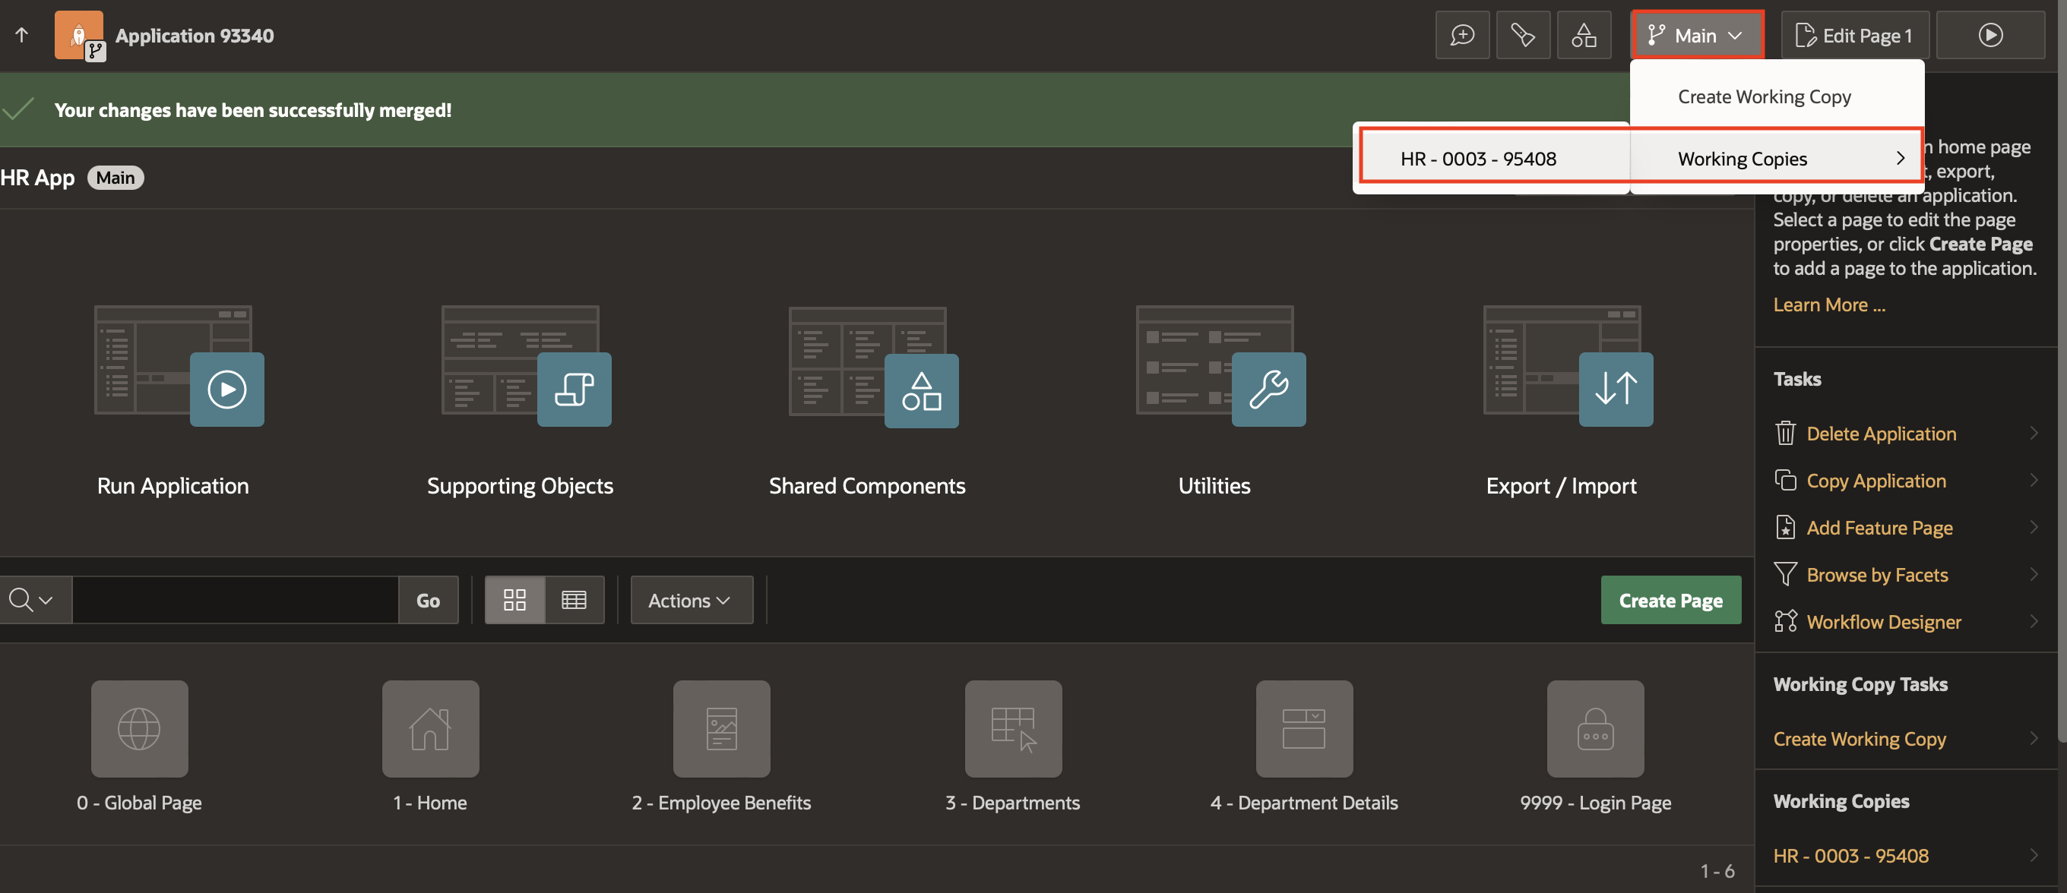Open the Export / Import arrows icon

point(1616,389)
